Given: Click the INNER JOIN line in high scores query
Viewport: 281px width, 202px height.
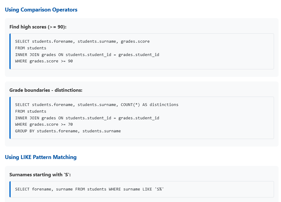Looking at the screenshot, I should [87, 55].
